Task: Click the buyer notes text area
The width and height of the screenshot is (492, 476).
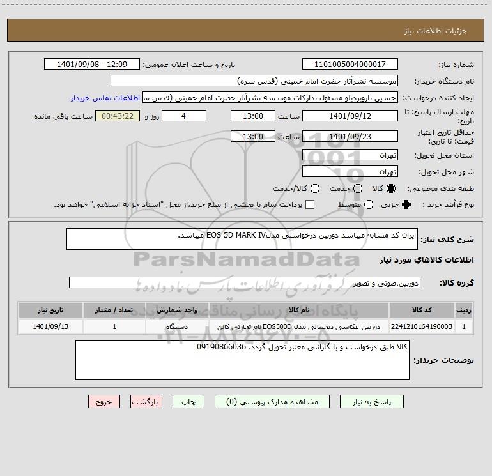Action: (x=242, y=360)
